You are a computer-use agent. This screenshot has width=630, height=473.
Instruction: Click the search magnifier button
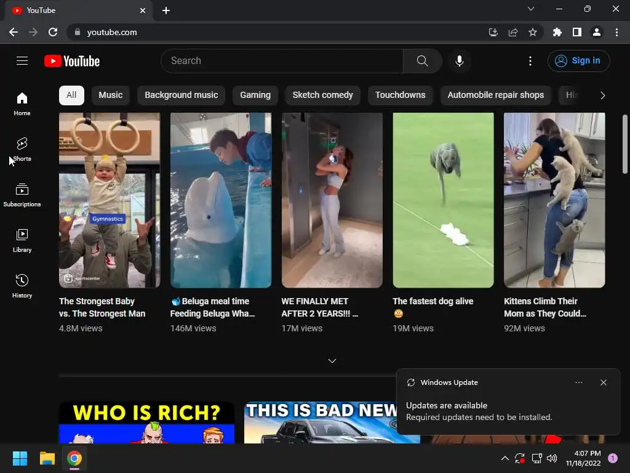coord(422,61)
